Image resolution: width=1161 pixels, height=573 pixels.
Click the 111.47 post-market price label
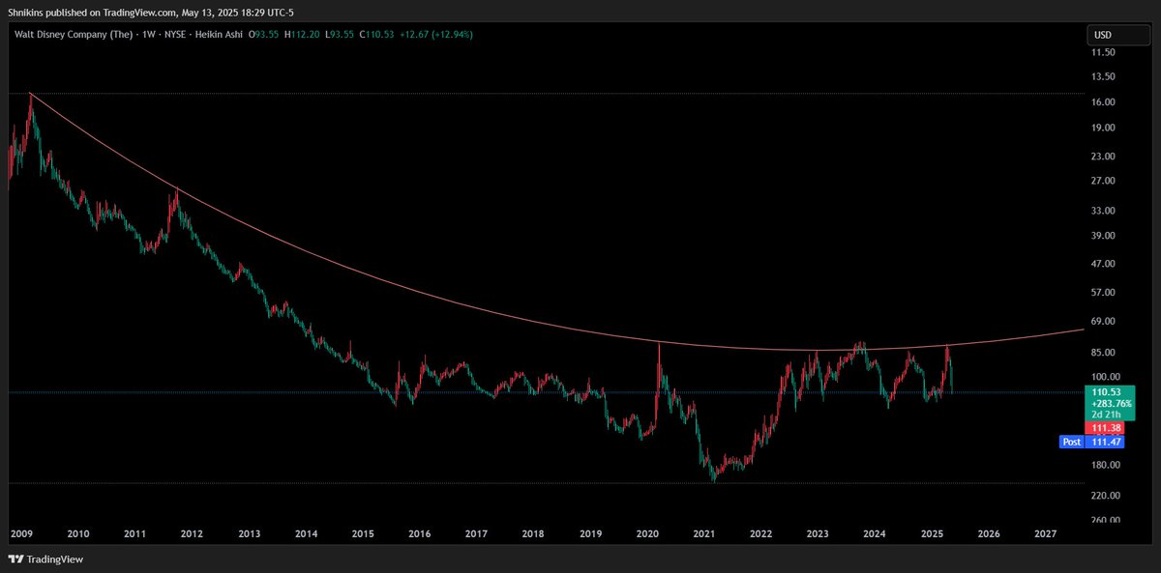point(1105,442)
